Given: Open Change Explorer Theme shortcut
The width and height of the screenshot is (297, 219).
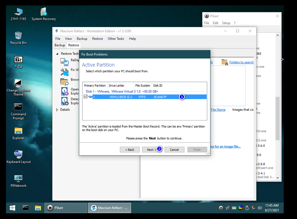Looking at the screenshot, I should [x=18, y=88].
